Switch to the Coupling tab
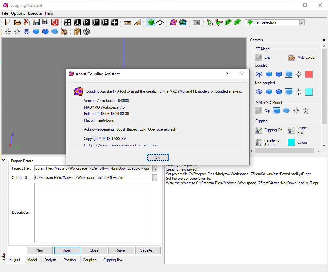The image size is (328, 272). 90,260
